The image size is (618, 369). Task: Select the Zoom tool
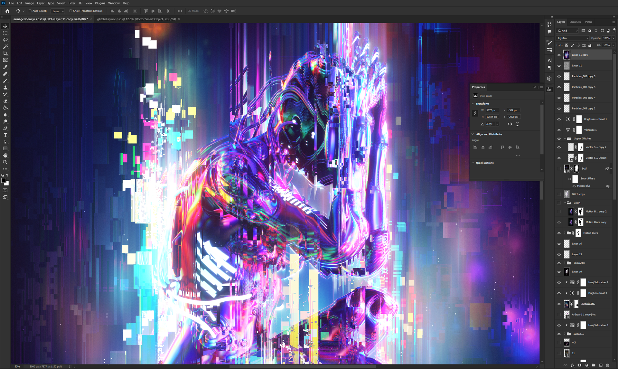(5, 162)
